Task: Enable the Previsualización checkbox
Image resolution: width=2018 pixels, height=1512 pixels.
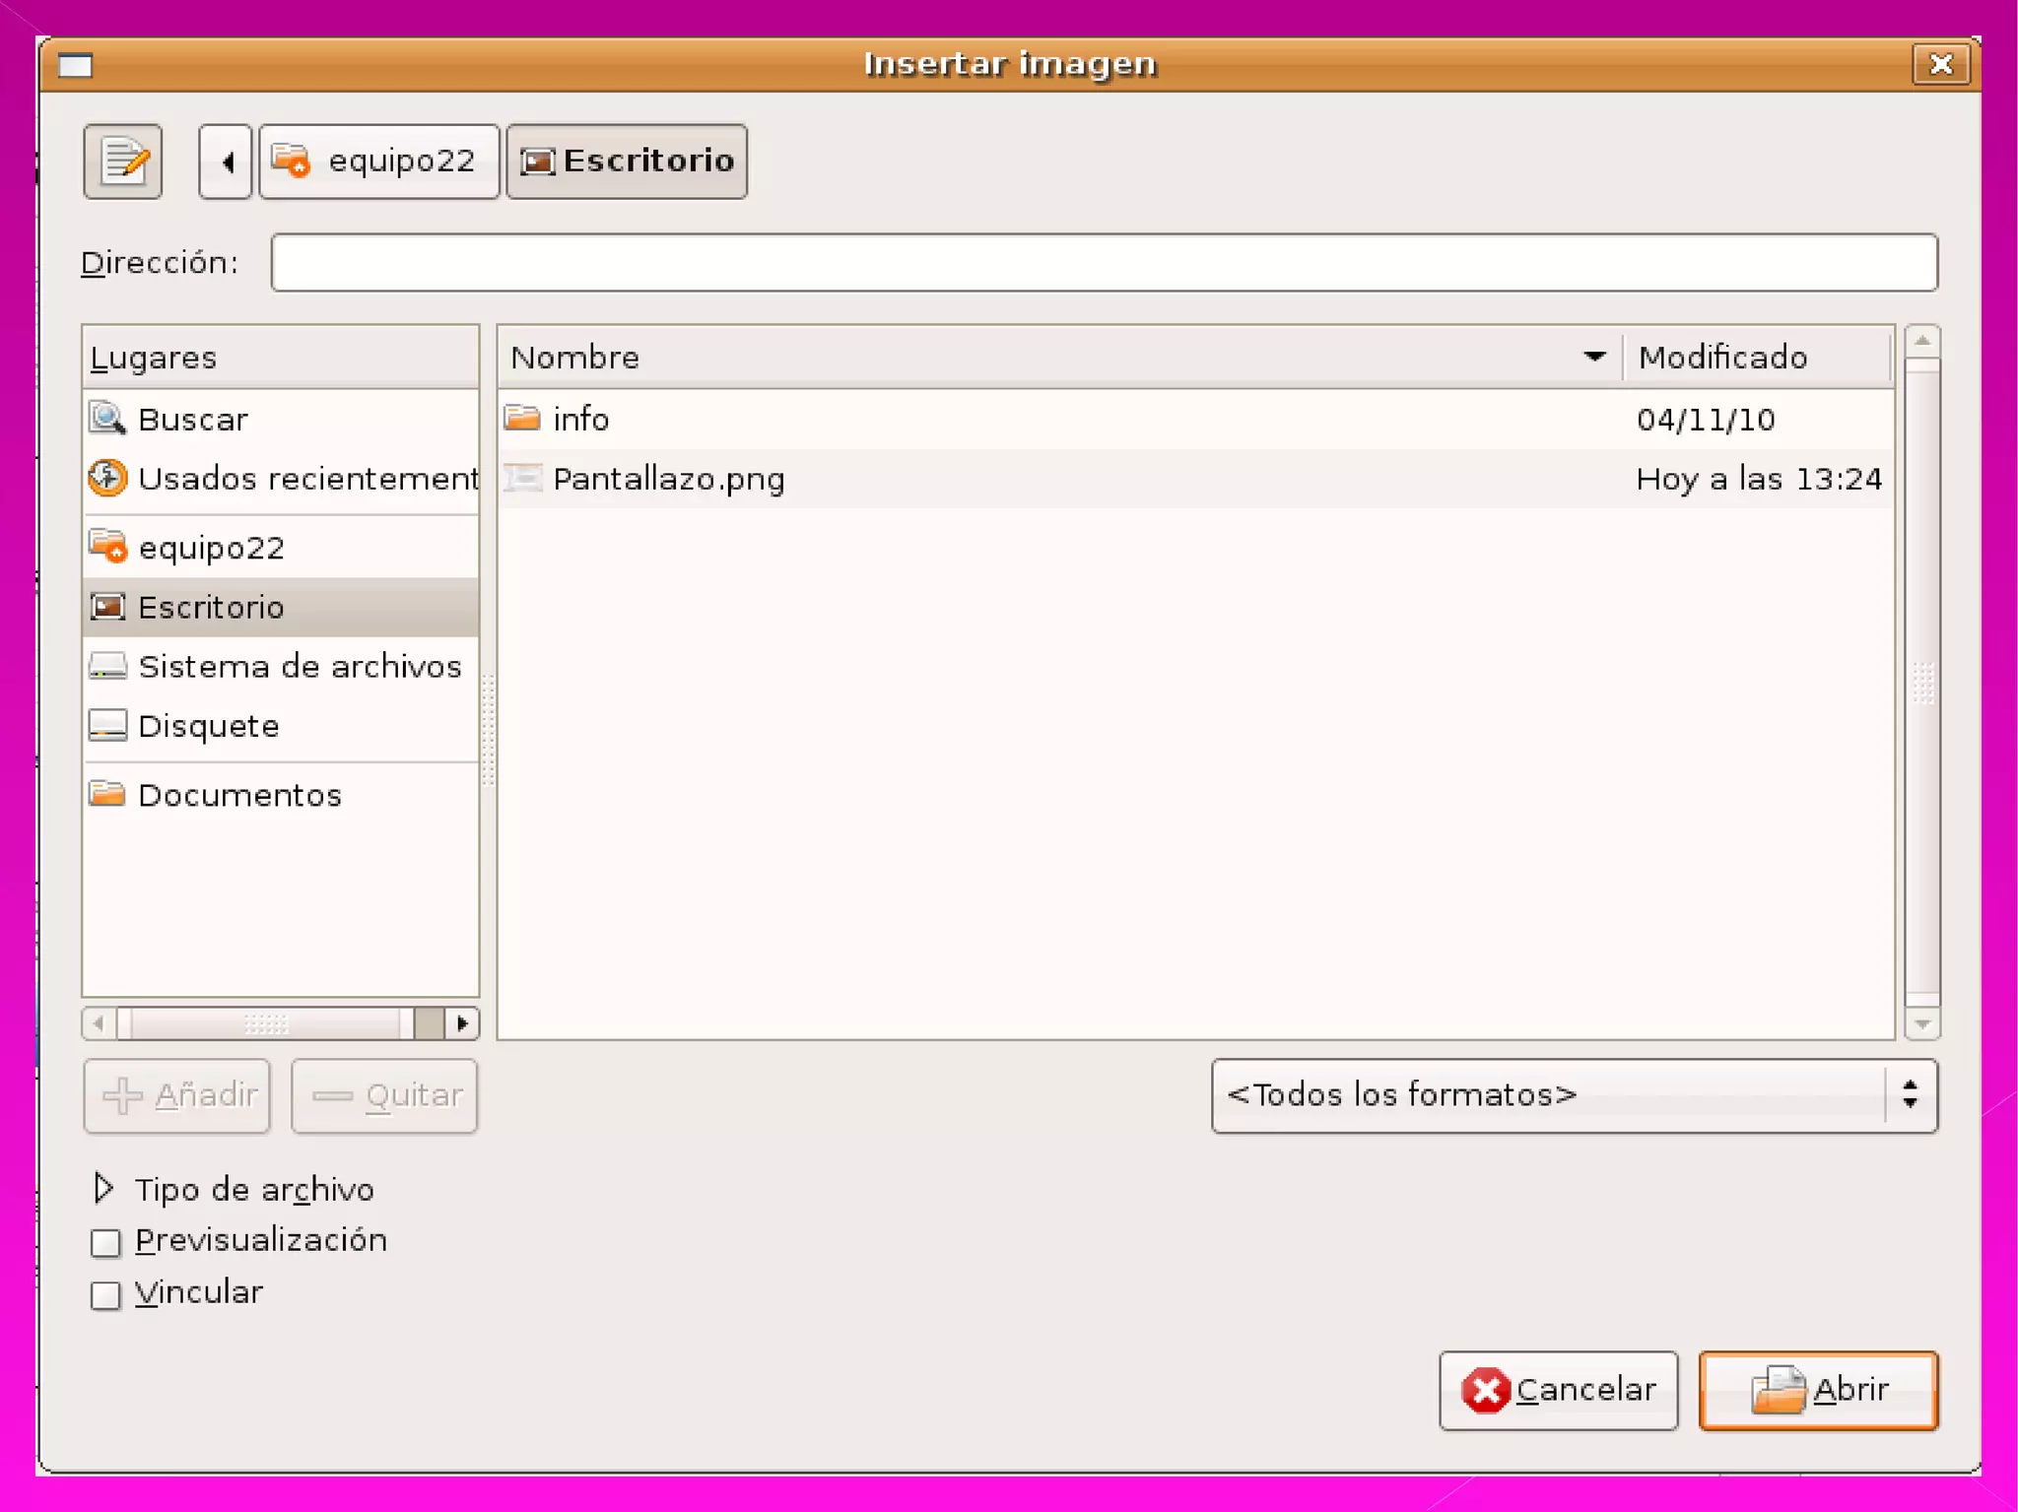Action: [105, 1242]
